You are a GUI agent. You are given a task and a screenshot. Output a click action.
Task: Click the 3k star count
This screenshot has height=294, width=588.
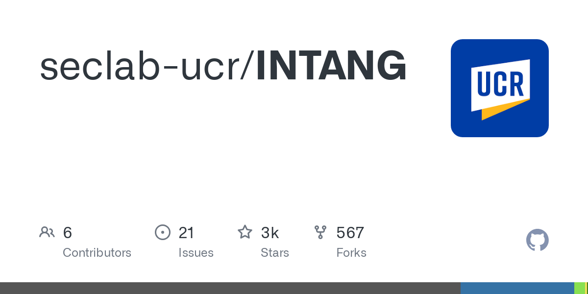coord(270,233)
